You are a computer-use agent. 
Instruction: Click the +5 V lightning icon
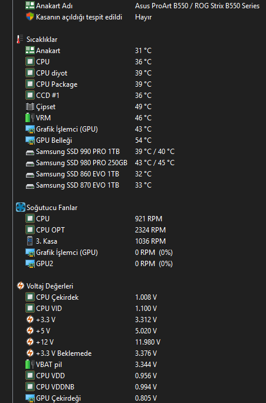[30, 331]
